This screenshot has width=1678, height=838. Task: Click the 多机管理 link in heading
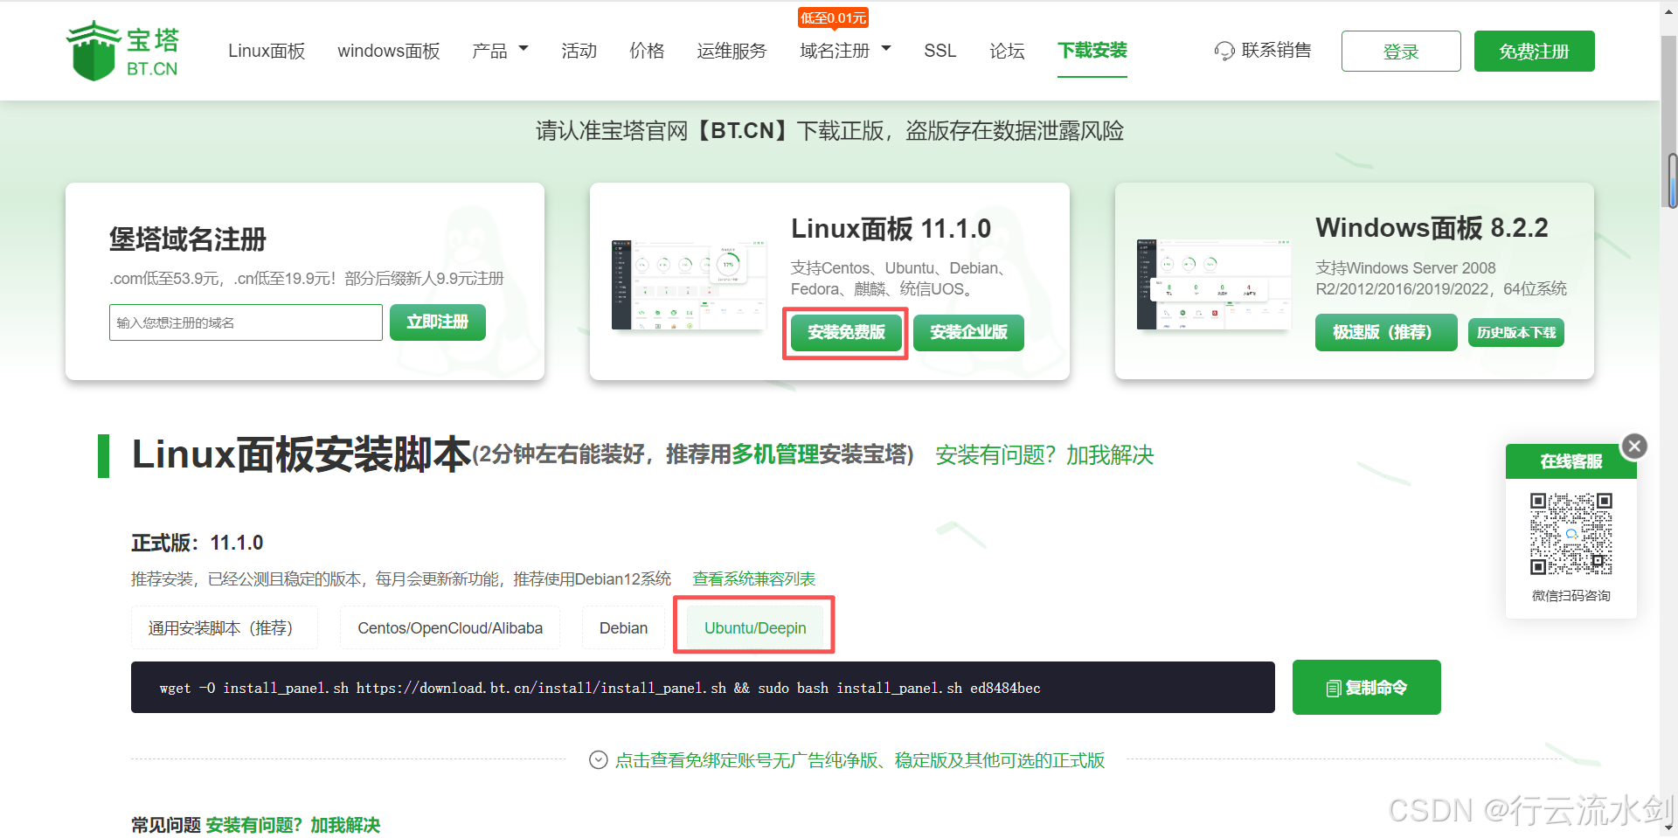click(775, 454)
